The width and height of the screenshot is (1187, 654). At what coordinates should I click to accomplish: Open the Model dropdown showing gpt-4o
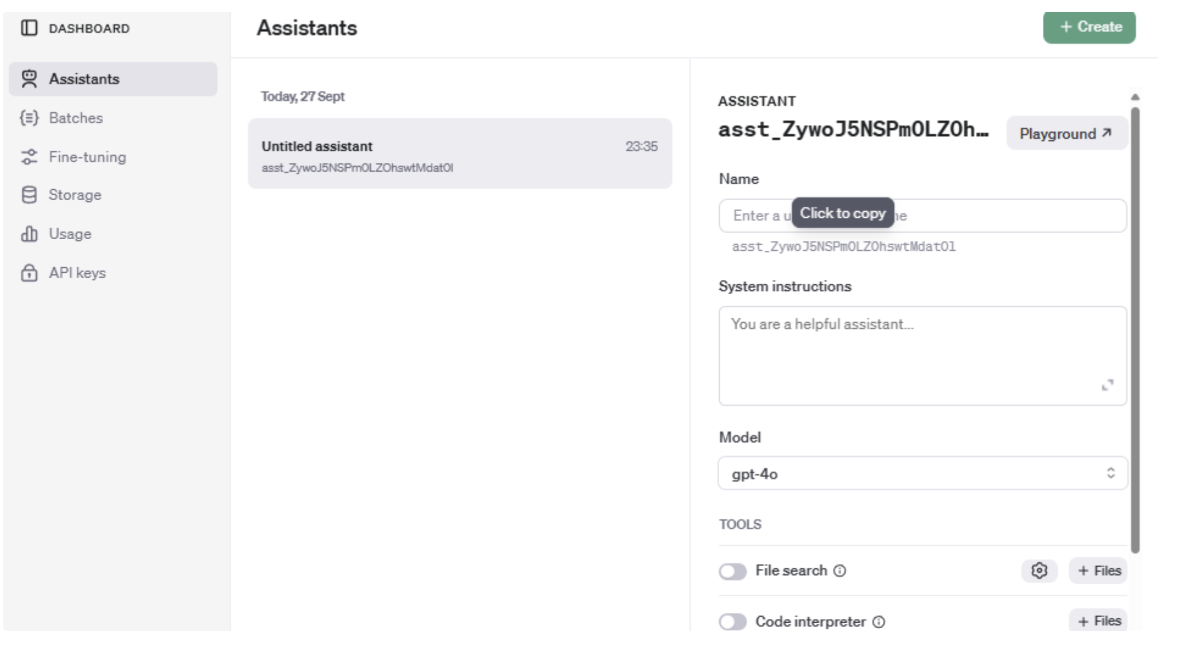[x=922, y=473]
